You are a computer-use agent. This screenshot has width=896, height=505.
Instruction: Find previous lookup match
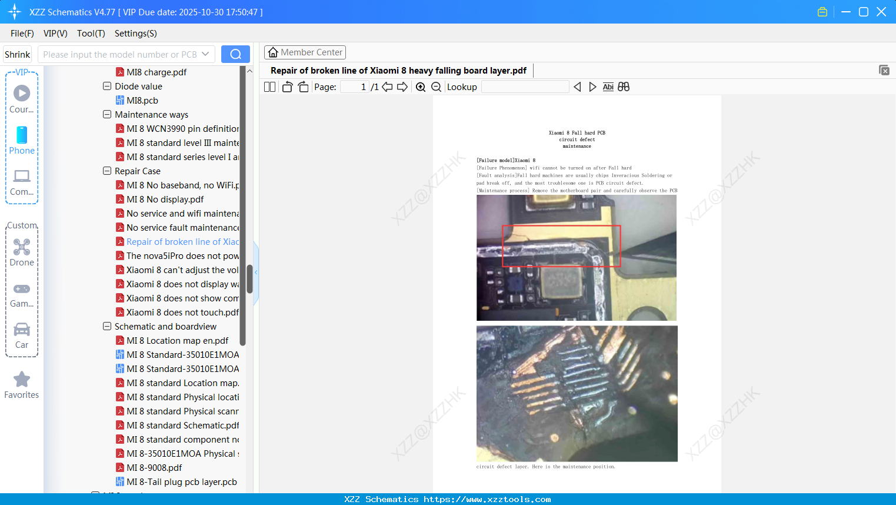(577, 87)
